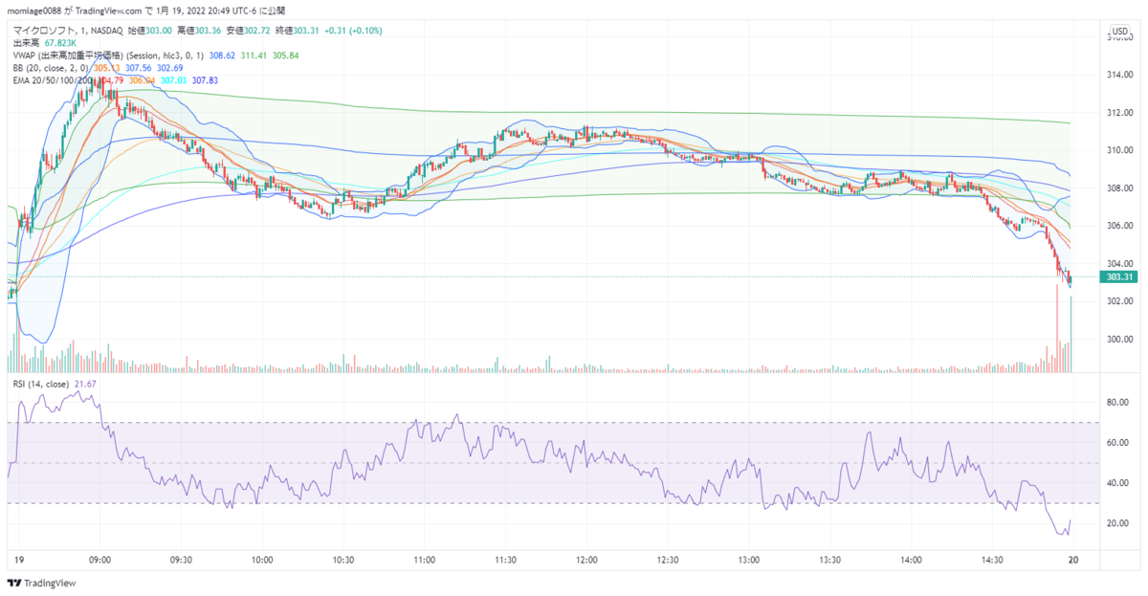Image resolution: width=1148 pixels, height=596 pixels.
Task: Click the 10:30 time axis label
Action: [x=343, y=561]
